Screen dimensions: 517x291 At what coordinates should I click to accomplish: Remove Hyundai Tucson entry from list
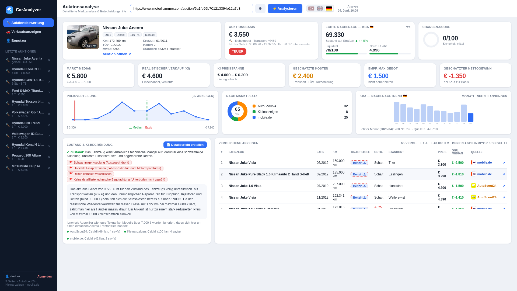click(49, 103)
